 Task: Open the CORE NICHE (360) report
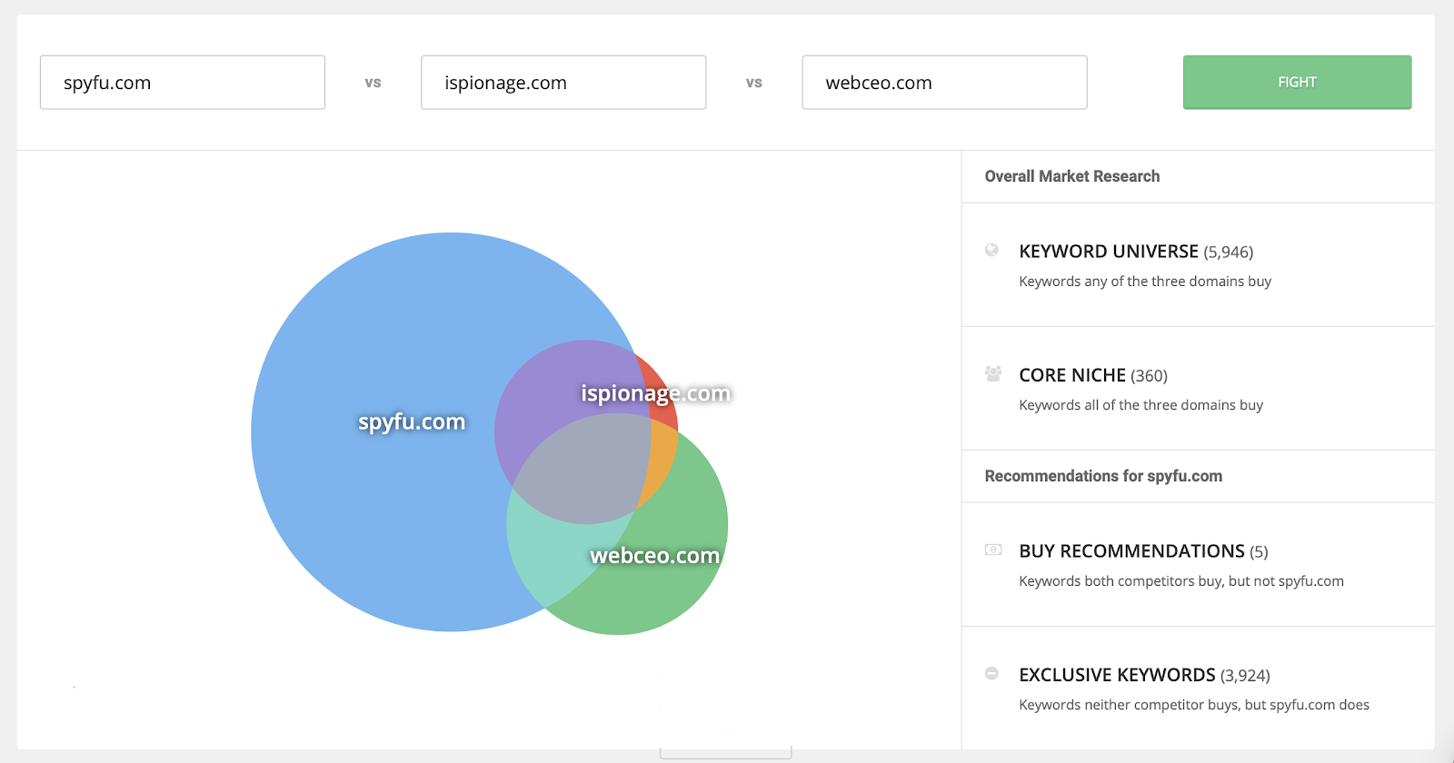click(x=1093, y=375)
